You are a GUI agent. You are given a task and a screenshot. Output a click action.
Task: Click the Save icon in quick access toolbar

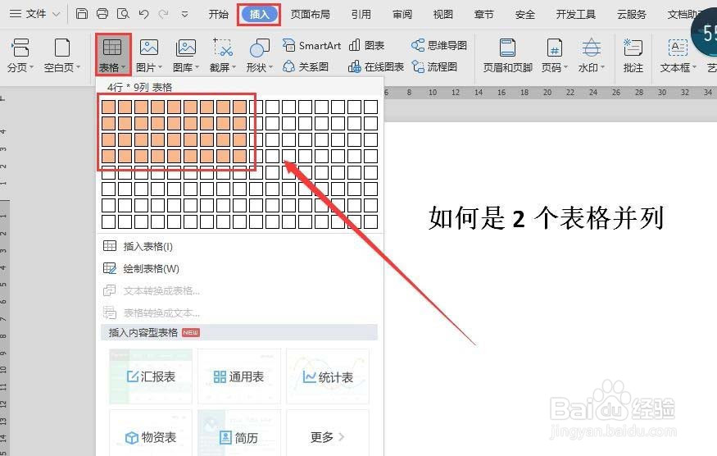pos(81,14)
